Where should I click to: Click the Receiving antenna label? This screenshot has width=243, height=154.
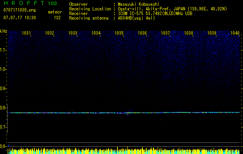pos(89,18)
